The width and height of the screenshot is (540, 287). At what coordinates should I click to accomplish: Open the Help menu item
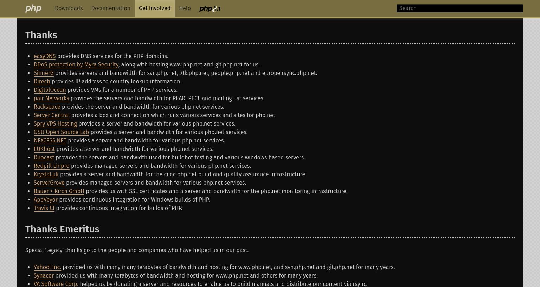(185, 8)
